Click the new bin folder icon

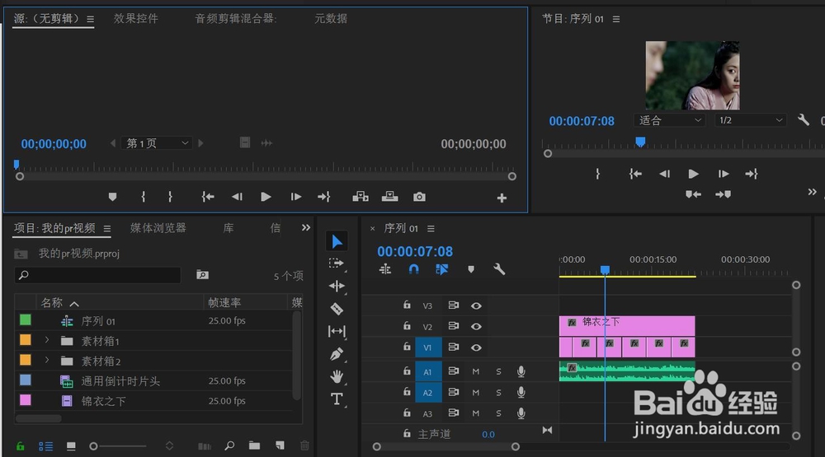pos(255,445)
